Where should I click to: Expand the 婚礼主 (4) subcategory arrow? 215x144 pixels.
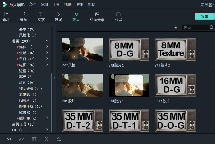click(x=47, y=118)
